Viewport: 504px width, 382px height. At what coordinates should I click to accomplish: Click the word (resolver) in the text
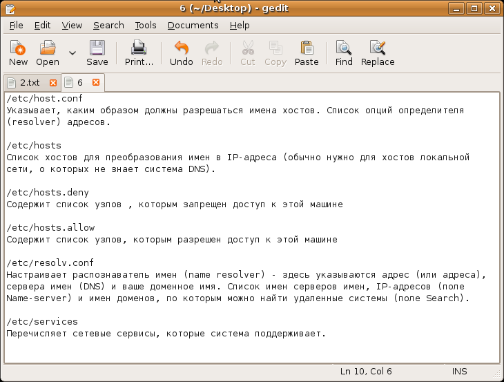point(34,122)
